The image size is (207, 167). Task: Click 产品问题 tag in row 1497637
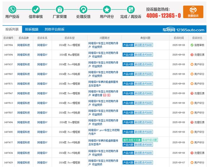pos(128,64)
